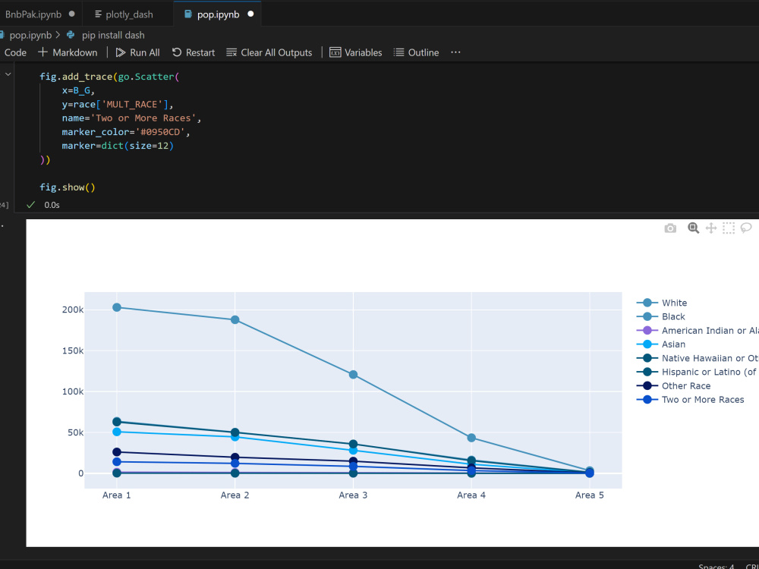Click the cell output more actions dots
The image size is (759, 569).
(2, 225)
